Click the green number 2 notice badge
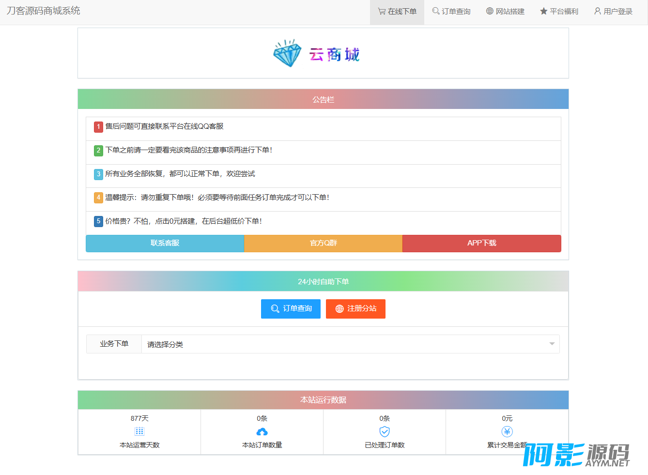 tap(98, 151)
